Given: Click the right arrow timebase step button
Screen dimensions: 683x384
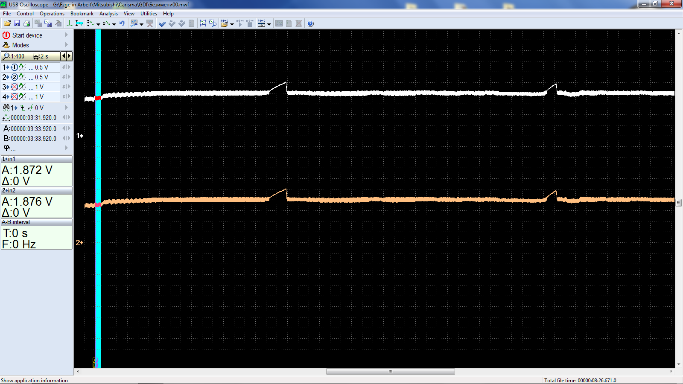Looking at the screenshot, I should (69, 56).
